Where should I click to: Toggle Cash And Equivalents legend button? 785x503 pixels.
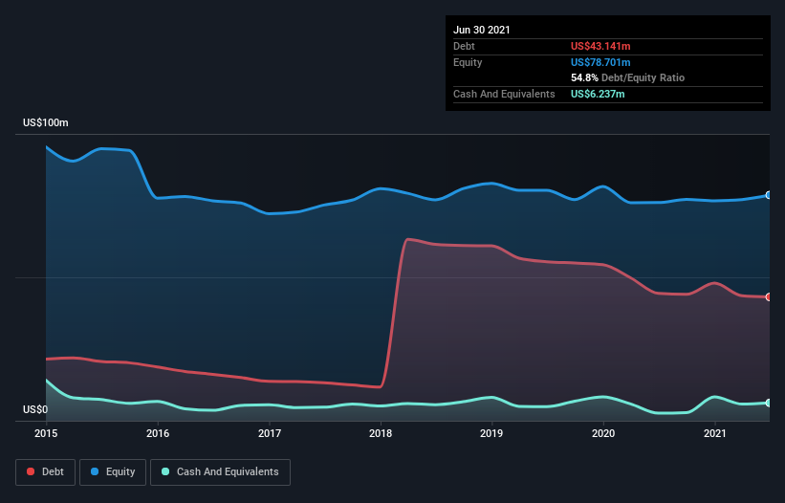[220, 472]
